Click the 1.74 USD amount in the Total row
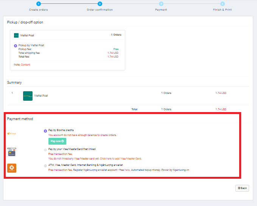This screenshot has width=257, height=206. [221, 109]
